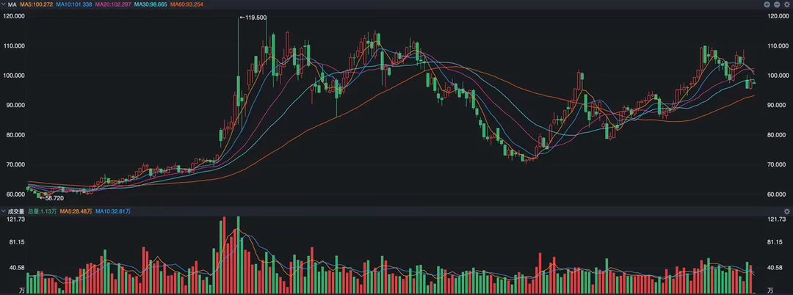Image resolution: width=793 pixels, height=295 pixels.
Task: Collapse the MA indicator panel chevron
Action: tap(4, 4)
